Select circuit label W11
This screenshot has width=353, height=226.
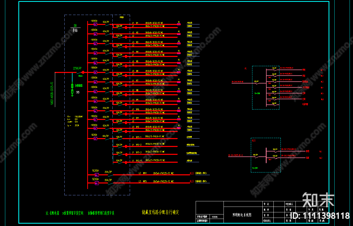(x=137, y=118)
